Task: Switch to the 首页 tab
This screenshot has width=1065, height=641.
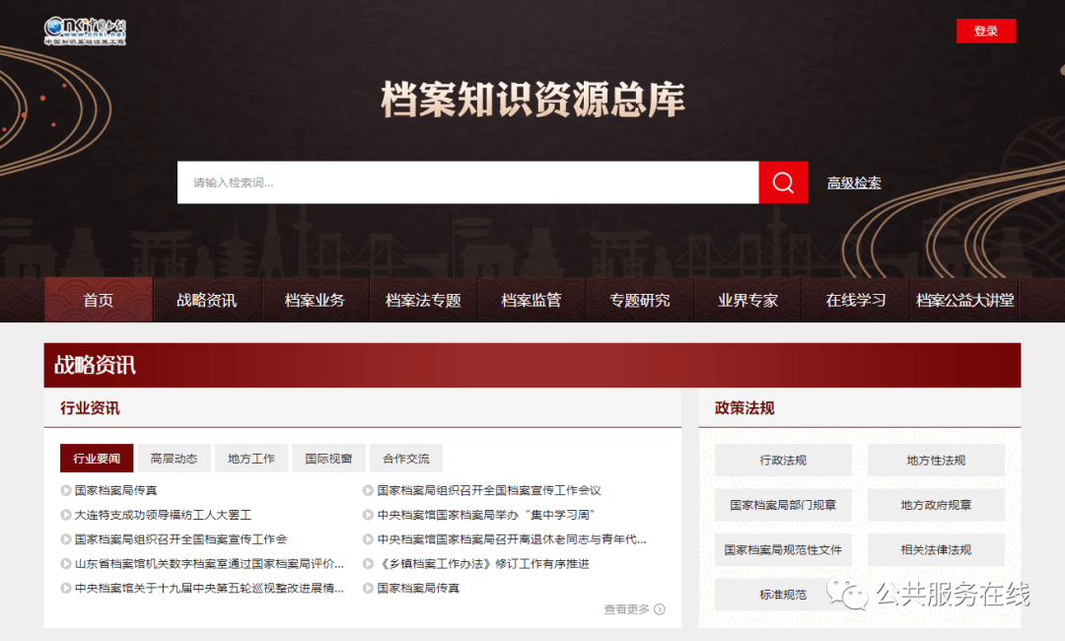Action: point(98,300)
